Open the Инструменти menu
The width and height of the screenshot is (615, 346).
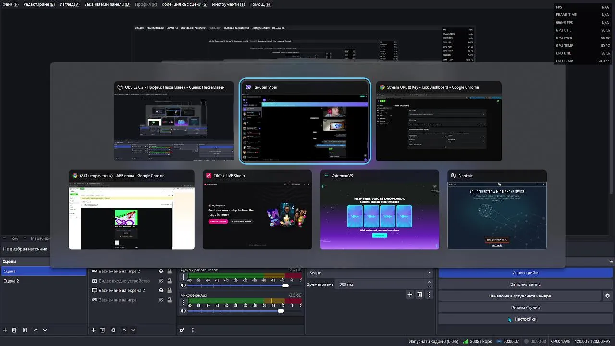tap(228, 4)
